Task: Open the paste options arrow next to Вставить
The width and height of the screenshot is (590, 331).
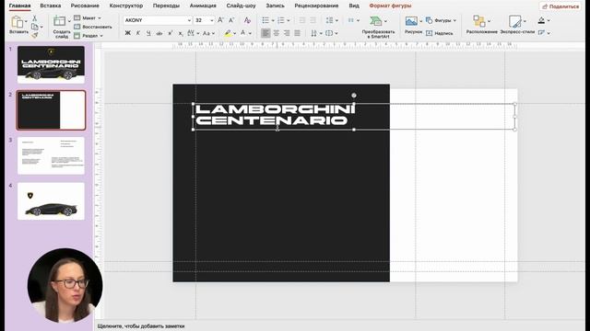Action: pyautogui.click(x=26, y=22)
